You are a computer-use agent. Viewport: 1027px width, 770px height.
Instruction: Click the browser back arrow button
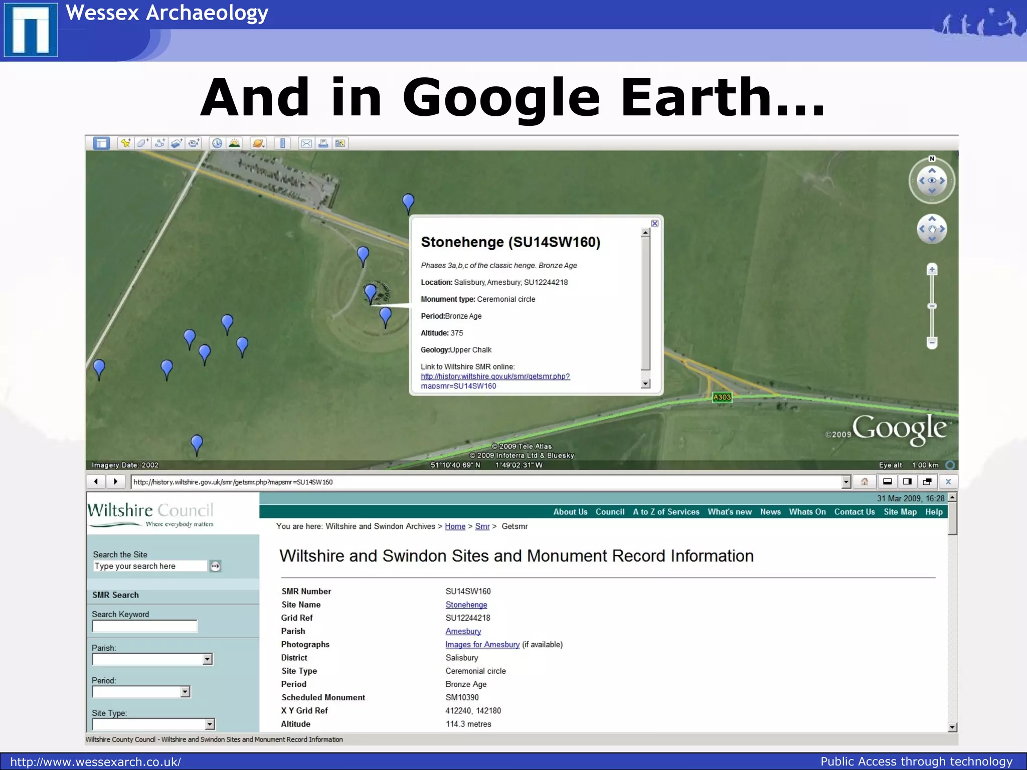tap(96, 482)
